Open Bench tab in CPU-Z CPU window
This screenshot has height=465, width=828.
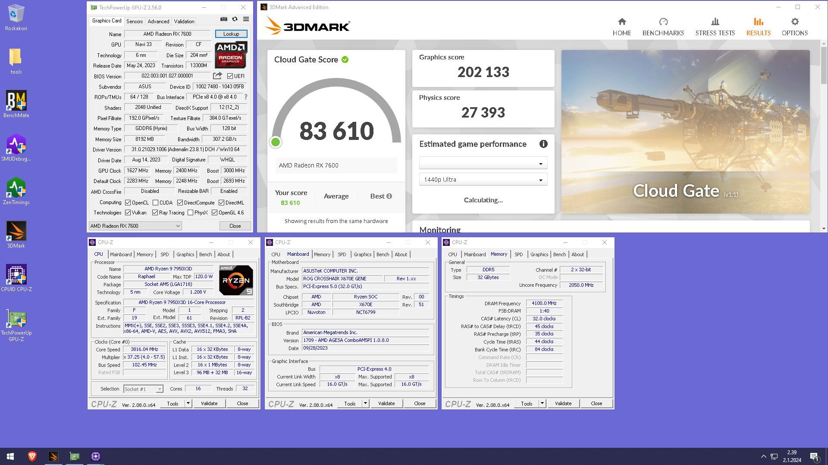tap(206, 254)
